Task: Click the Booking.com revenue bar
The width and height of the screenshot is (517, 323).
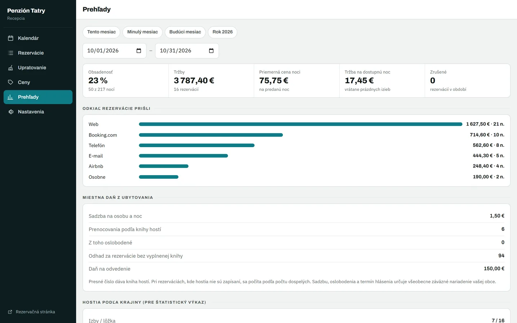Action: 211,135
